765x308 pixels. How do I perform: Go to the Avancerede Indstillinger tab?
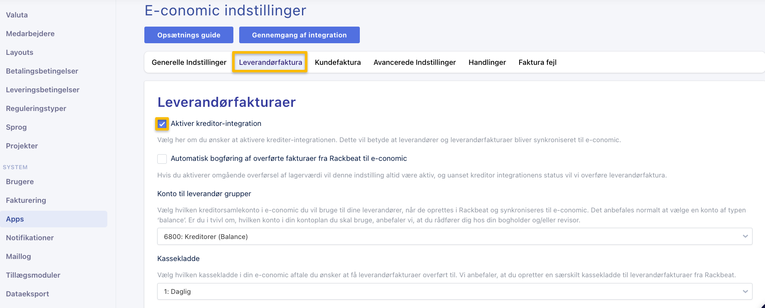(x=414, y=62)
